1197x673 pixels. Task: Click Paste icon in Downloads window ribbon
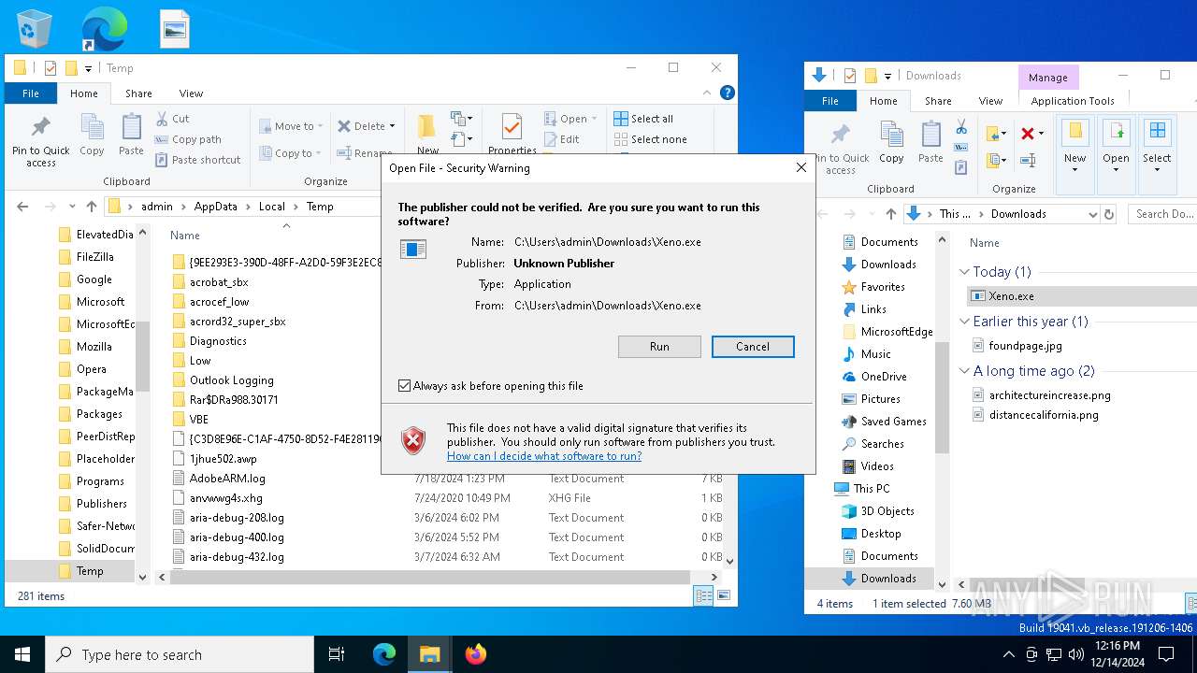coord(930,142)
